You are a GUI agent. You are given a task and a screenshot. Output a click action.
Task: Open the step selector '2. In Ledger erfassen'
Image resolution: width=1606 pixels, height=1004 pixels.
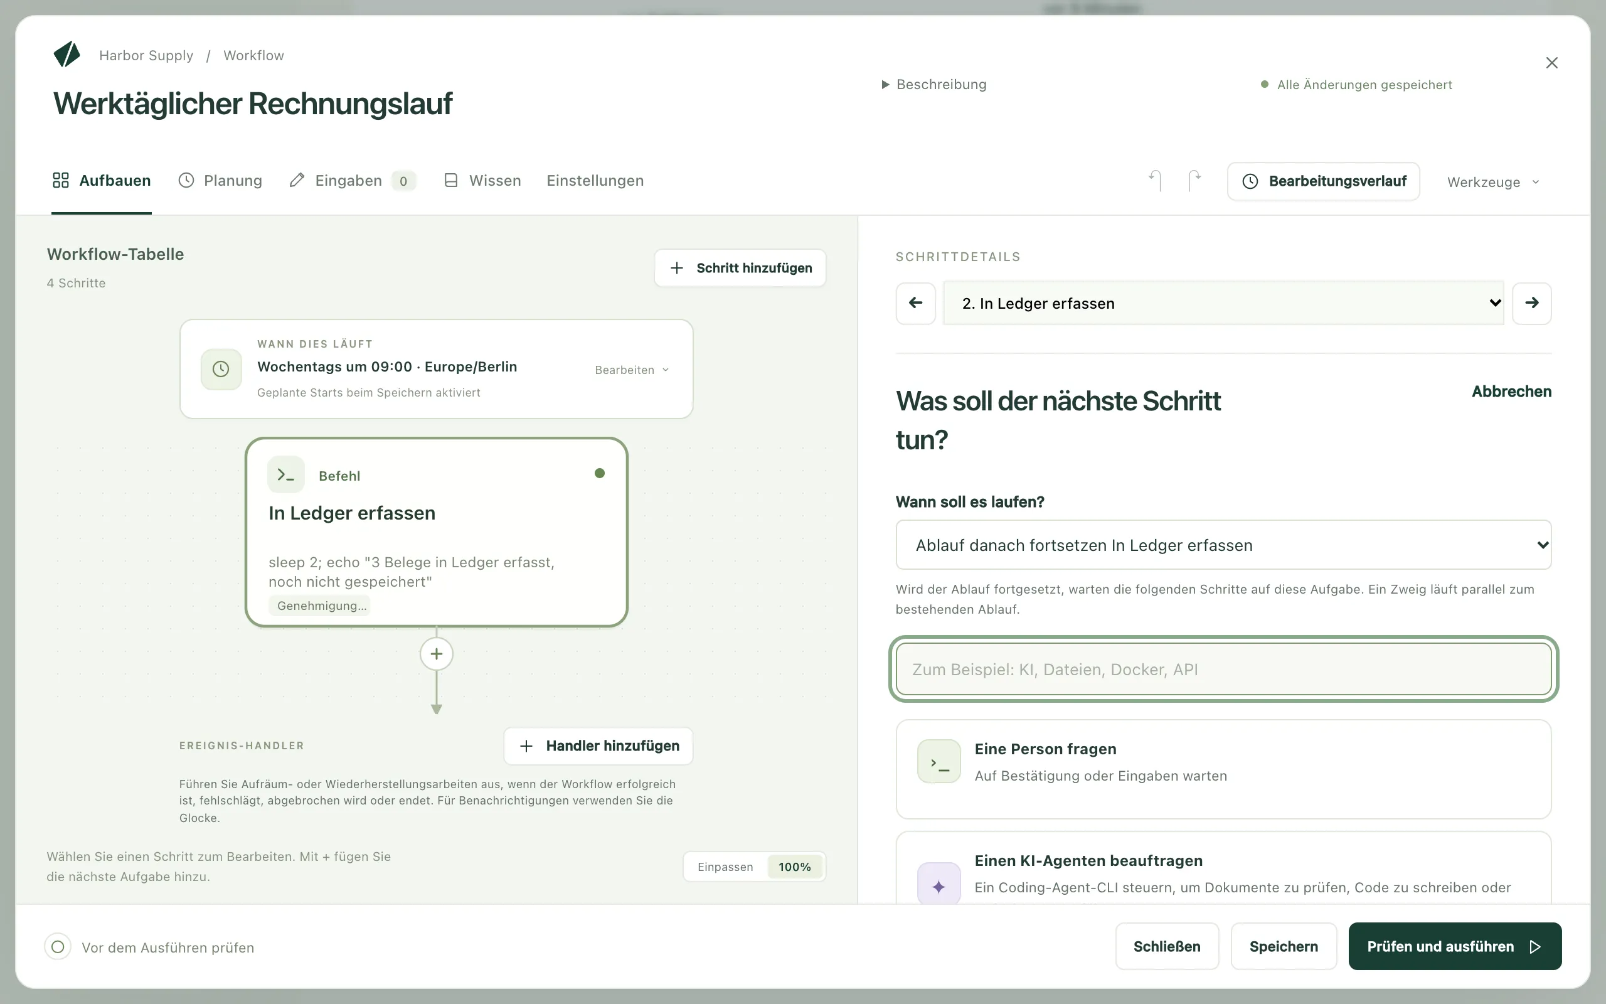[1223, 304]
